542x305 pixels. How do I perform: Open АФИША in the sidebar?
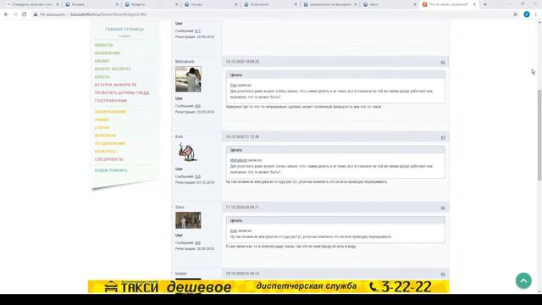coord(102,120)
